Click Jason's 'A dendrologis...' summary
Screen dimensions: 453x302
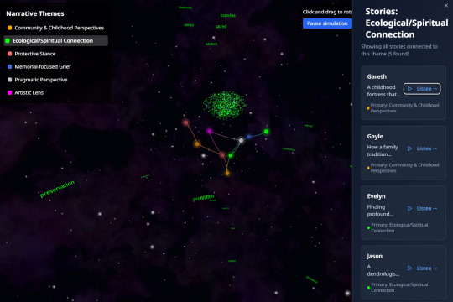click(383, 270)
